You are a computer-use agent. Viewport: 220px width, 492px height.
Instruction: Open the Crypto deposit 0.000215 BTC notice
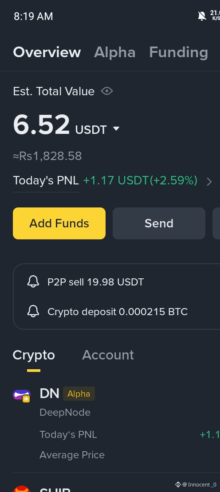[x=118, y=312]
